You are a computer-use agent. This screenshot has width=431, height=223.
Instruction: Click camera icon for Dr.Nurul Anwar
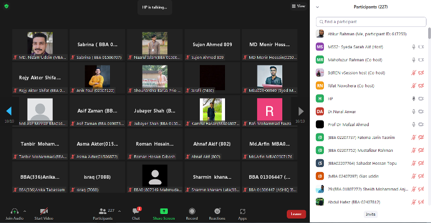tap(421, 112)
